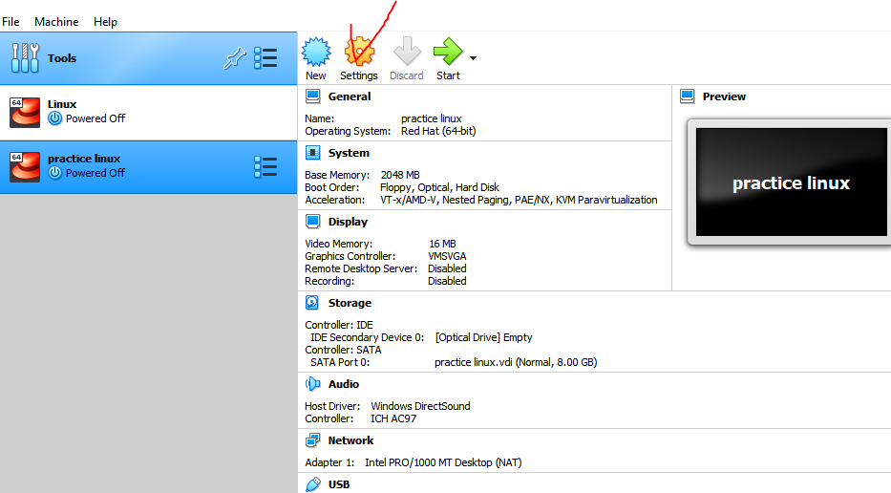Click the Preview section header
891x493 pixels.
[x=724, y=96]
